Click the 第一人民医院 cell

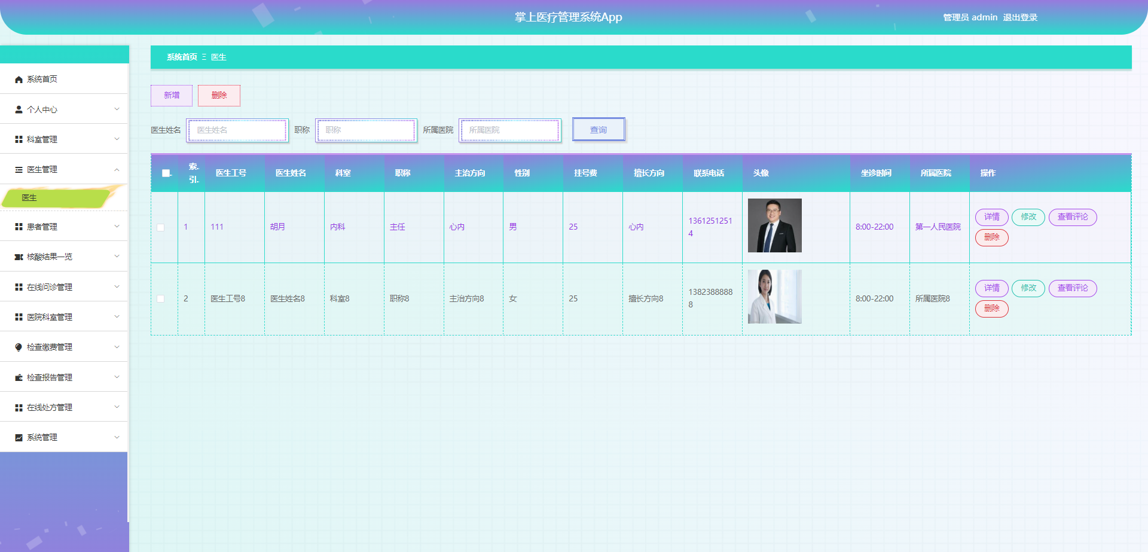click(938, 227)
